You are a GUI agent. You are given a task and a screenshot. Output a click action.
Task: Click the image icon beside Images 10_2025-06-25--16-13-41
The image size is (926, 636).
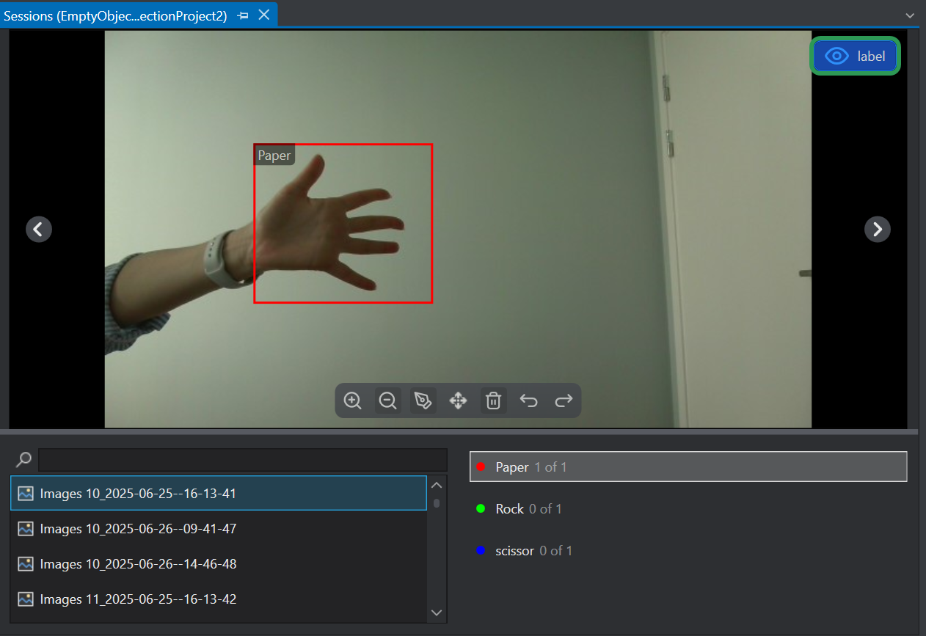[26, 493]
